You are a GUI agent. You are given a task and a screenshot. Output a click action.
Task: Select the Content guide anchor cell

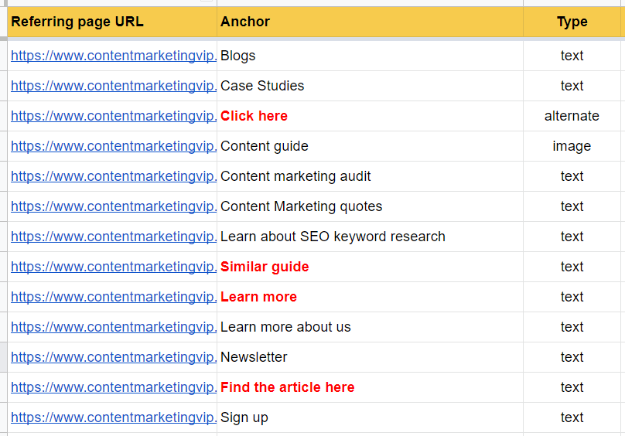370,146
